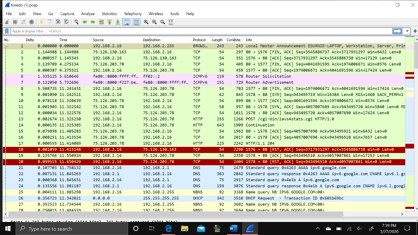Open a saved capture file
Screen dimensions: 418x235
(x=40, y=22)
